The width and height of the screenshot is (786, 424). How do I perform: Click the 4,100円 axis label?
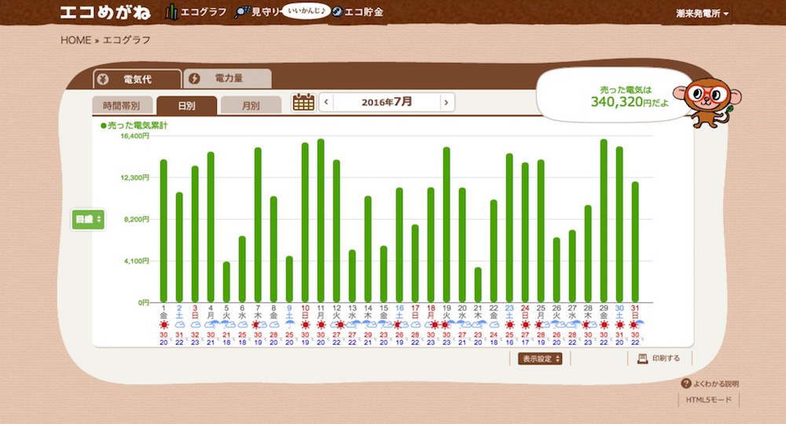(x=136, y=261)
